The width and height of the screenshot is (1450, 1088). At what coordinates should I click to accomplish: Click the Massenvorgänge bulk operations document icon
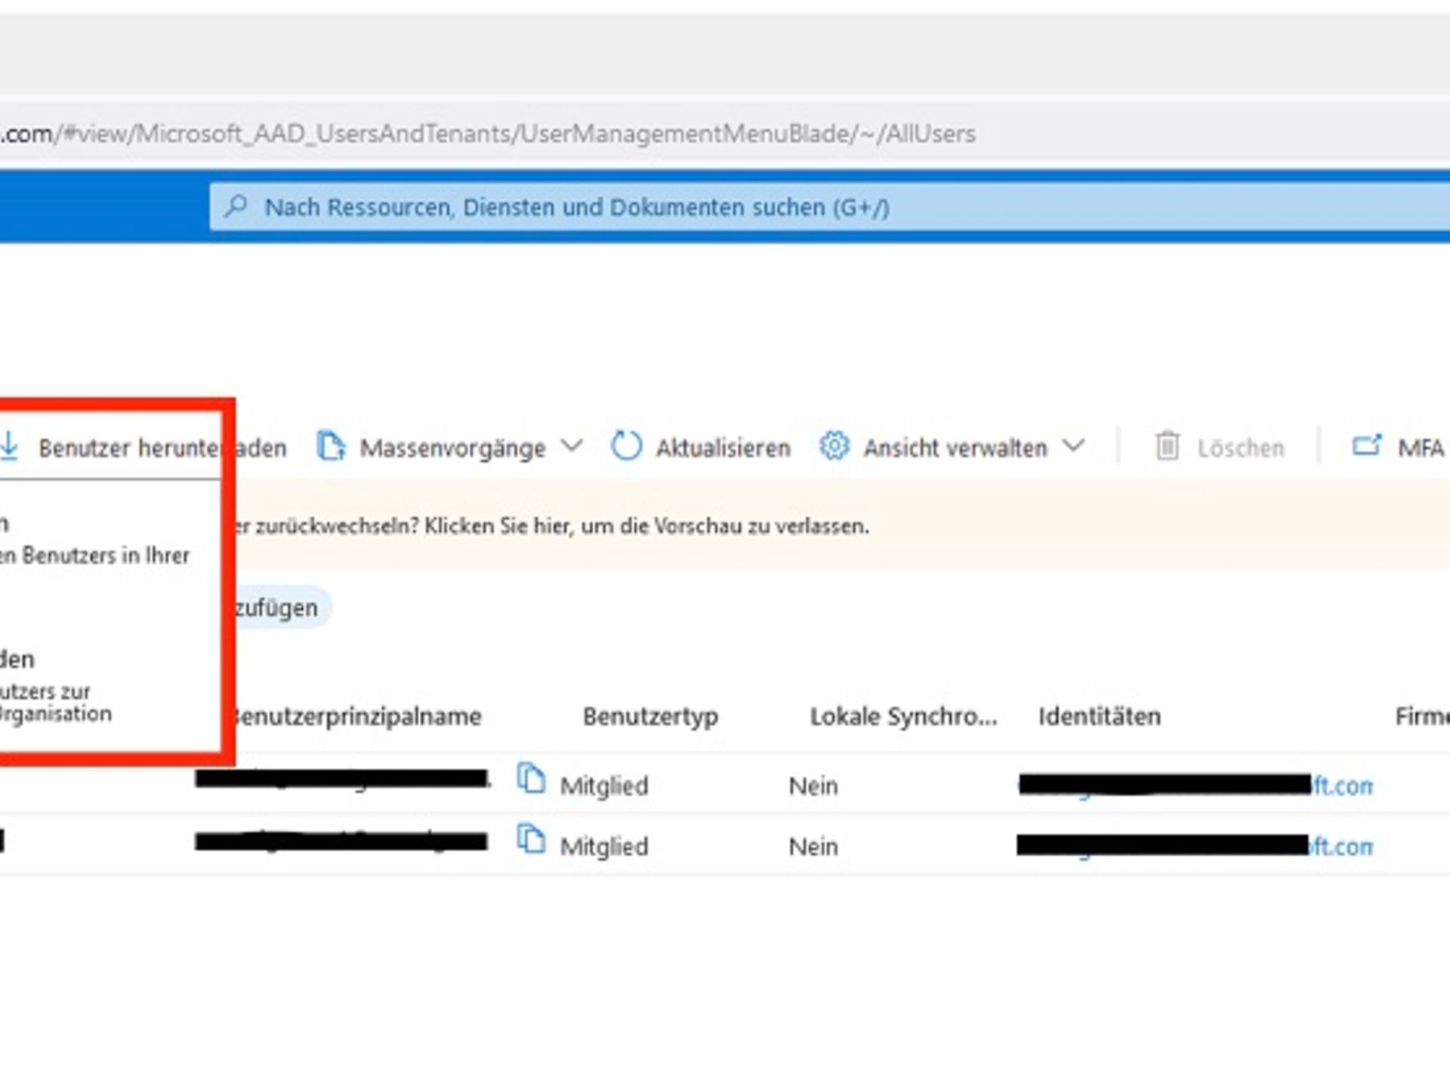332,447
